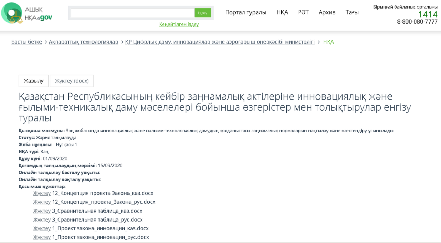Click the Ашық НҚА egov logo
441x243 pixels.
27,13
